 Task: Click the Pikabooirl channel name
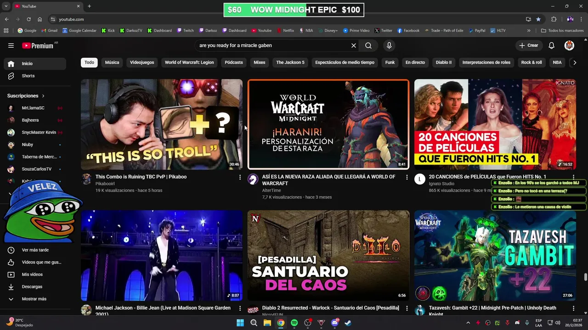(105, 183)
